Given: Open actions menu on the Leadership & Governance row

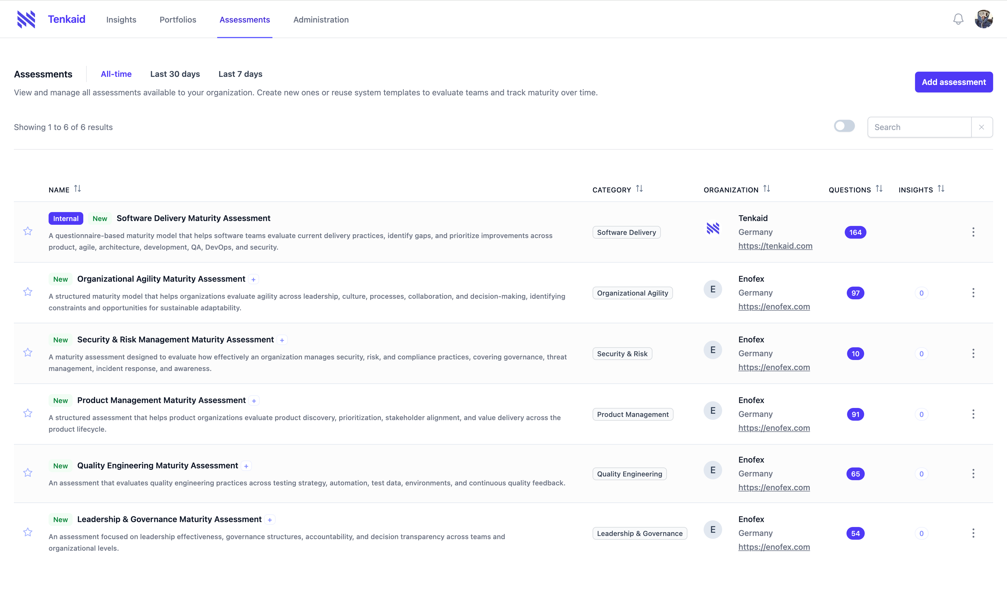Looking at the screenshot, I should click(973, 532).
